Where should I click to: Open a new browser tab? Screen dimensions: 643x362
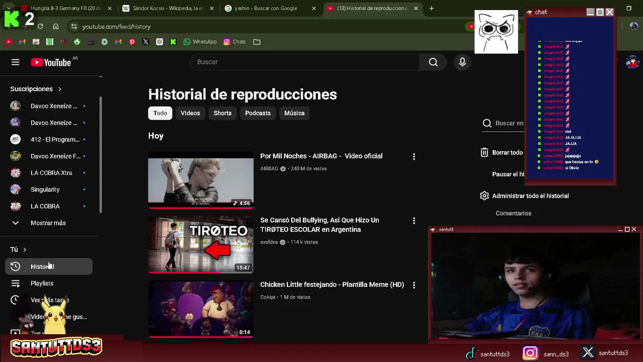432,9
